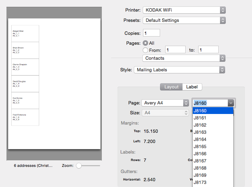Screen dimensions: 252x187
Task: Click the Left margin value 7.200
Action: pyautogui.click(x=149, y=141)
